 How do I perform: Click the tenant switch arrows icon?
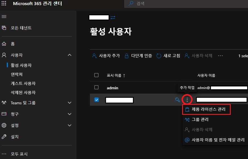pos(113,18)
